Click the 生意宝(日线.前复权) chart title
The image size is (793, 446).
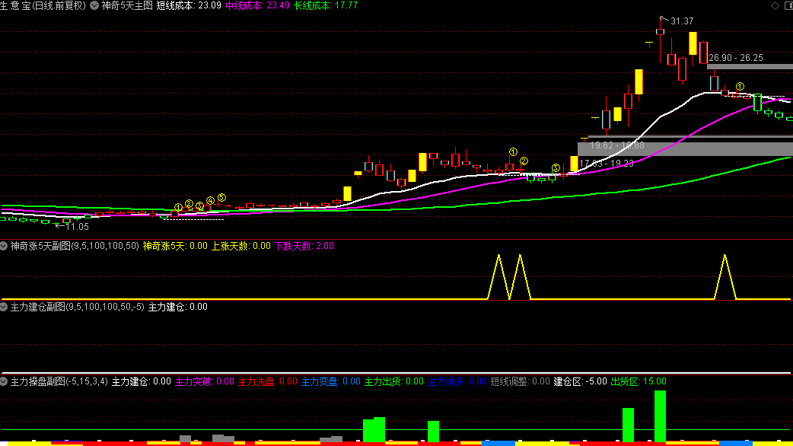tap(43, 5)
